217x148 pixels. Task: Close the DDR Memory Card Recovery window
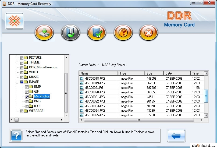tap(209, 3)
